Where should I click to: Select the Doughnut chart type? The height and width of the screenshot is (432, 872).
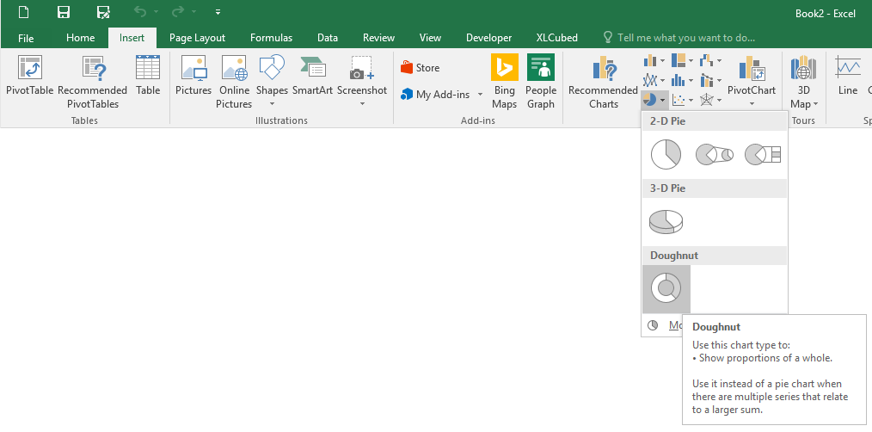[x=666, y=288]
